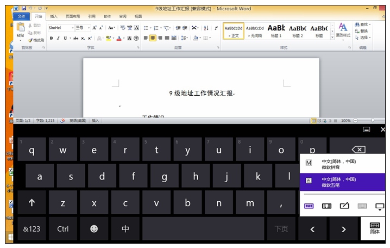
Task: Minimize the on-screen touch keyboard
Action: [x=366, y=129]
